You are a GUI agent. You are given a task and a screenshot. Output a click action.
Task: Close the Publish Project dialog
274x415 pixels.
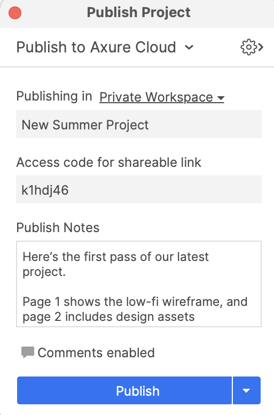coord(15,13)
